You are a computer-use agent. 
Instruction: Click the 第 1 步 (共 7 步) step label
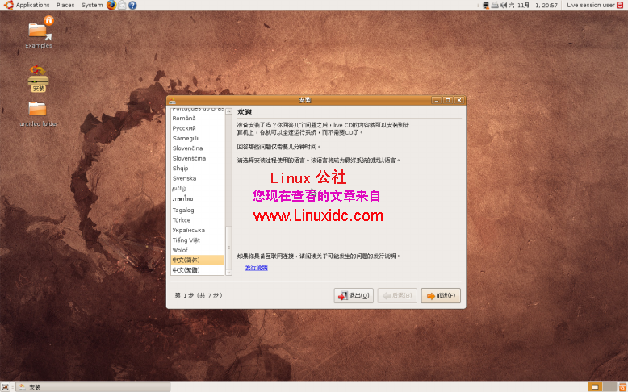pyautogui.click(x=199, y=295)
